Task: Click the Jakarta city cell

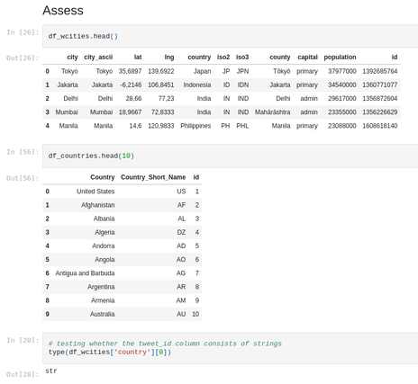Action: 68,85
